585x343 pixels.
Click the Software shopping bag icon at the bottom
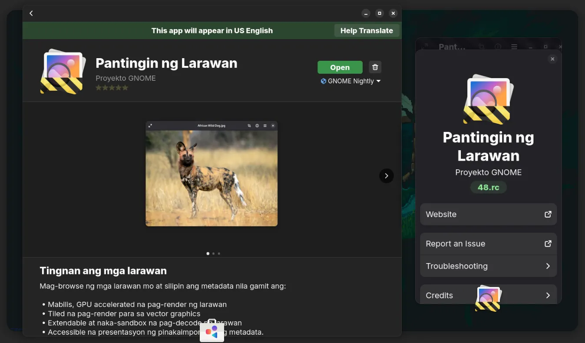point(212,331)
